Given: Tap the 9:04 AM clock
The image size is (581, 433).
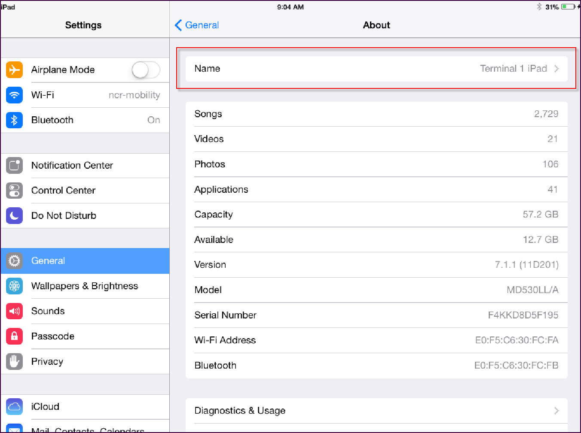Looking at the screenshot, I should tap(290, 7).
